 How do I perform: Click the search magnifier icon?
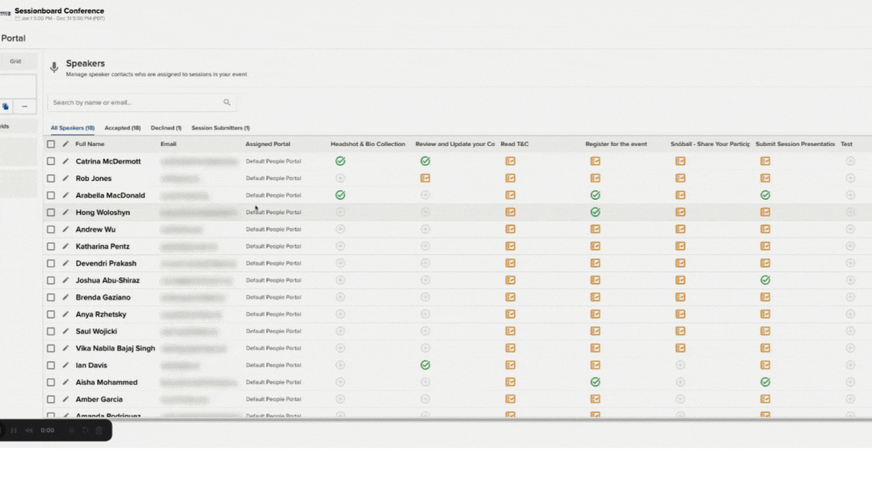pos(227,101)
